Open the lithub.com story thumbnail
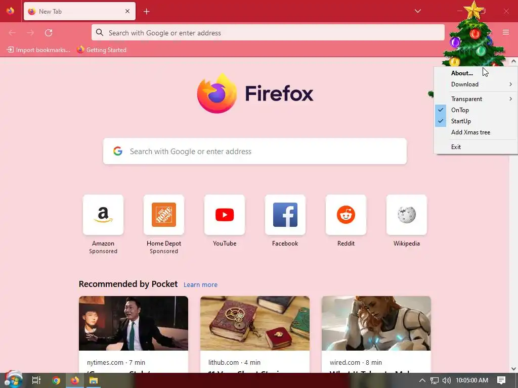Image resolution: width=518 pixels, height=388 pixels. tap(255, 323)
